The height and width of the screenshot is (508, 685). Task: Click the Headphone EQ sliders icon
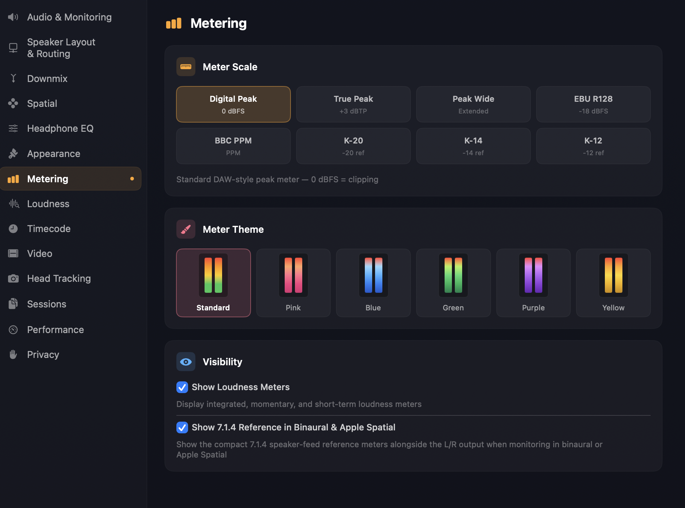(13, 128)
